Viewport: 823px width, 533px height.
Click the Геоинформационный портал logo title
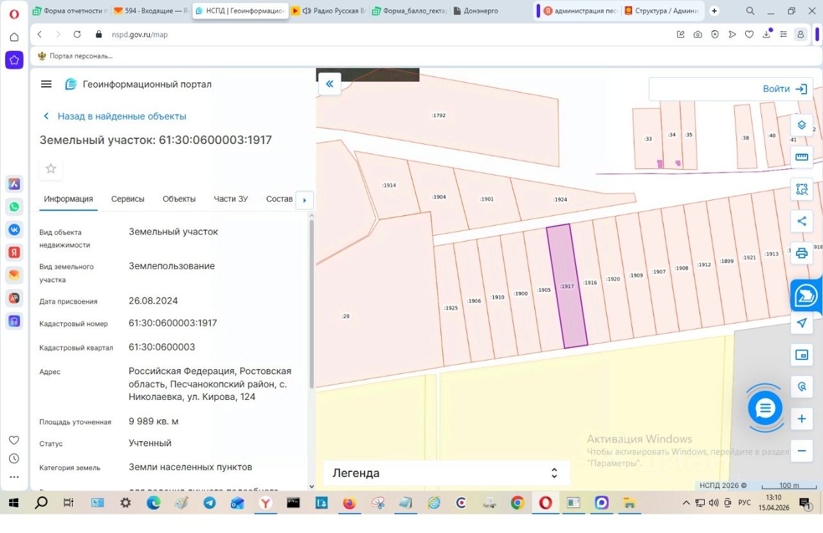138,84
